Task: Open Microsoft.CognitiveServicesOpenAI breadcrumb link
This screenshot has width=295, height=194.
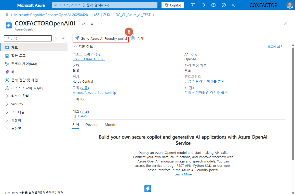Action: coord(62,15)
